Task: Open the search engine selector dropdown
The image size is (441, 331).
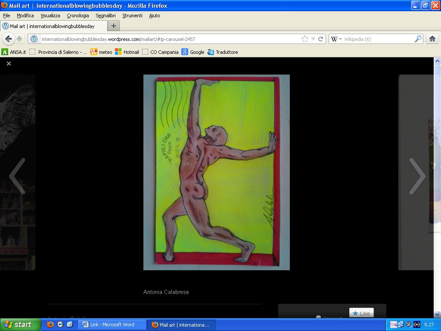Action: coord(336,39)
